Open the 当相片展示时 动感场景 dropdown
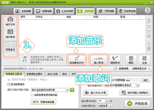154x110 pixels. pos(111,106)
